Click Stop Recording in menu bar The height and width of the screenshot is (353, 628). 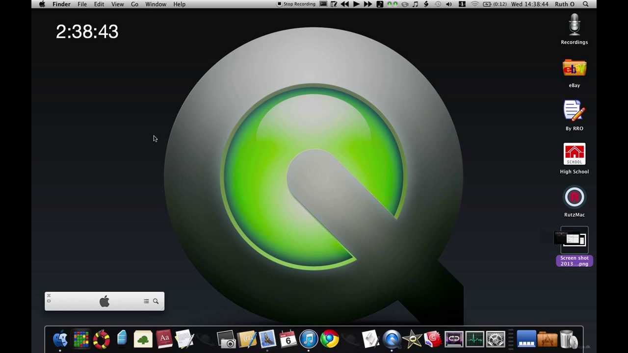[x=296, y=4]
